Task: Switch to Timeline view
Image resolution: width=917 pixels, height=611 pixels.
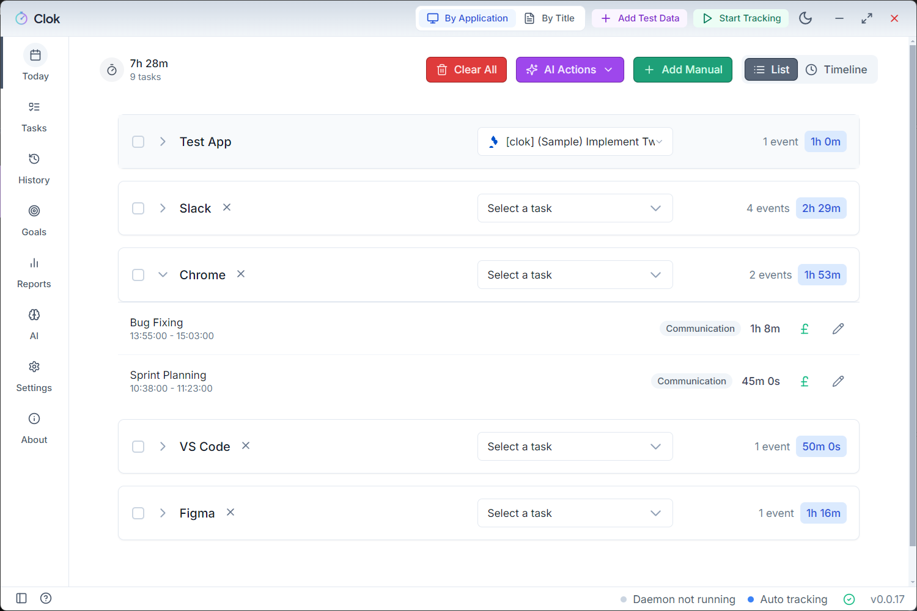Action: pos(836,70)
